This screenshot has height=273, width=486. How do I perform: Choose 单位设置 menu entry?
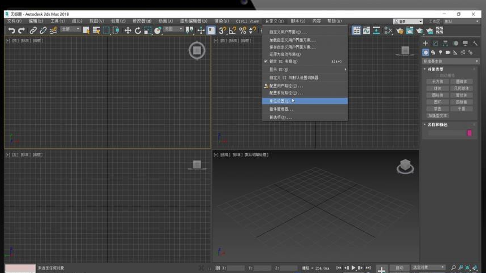(x=305, y=101)
